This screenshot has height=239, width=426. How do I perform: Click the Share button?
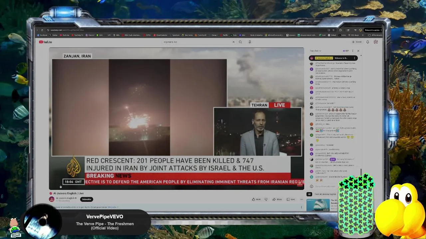(x=277, y=199)
